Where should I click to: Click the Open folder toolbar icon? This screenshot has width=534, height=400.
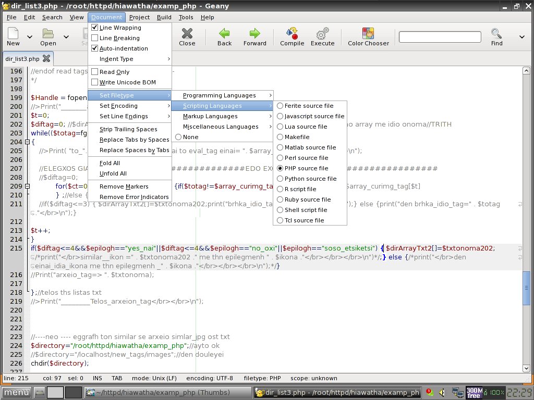(x=48, y=33)
